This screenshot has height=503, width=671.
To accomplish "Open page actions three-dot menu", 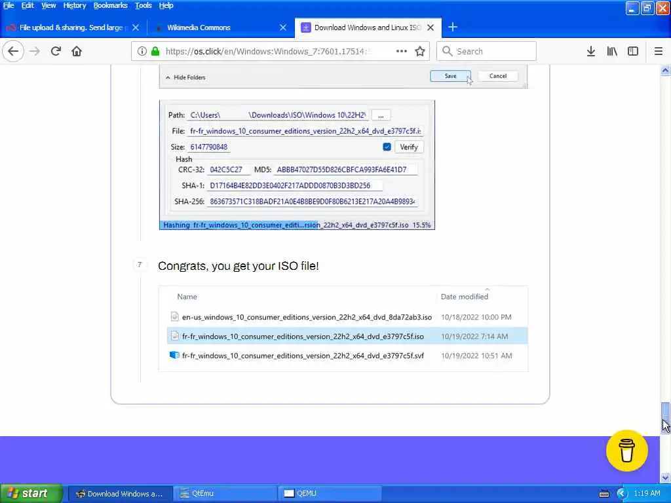I will (402, 51).
